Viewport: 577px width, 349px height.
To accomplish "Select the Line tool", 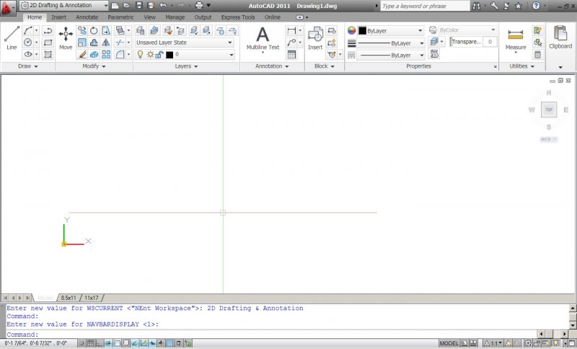I will click(x=12, y=38).
